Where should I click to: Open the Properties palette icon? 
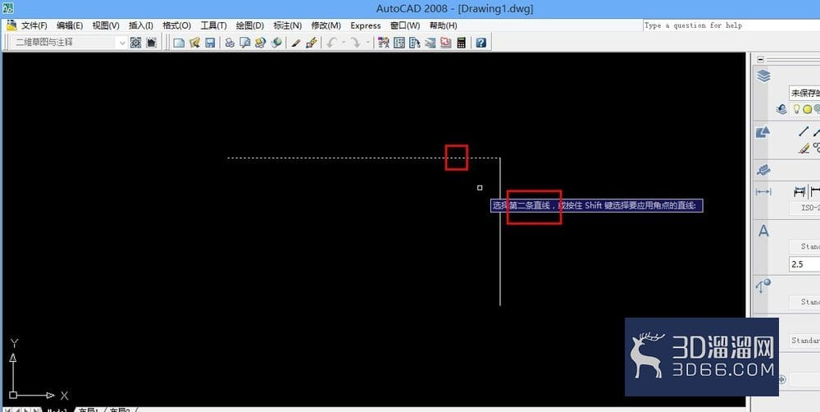tap(383, 43)
